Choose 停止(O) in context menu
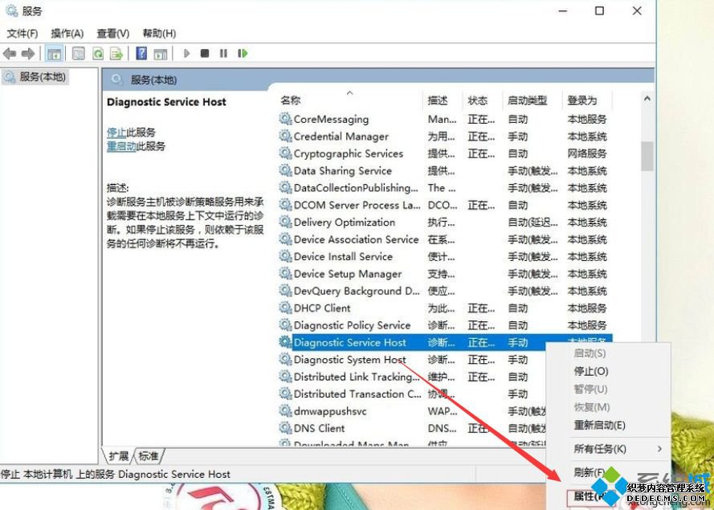This screenshot has height=510, width=714. (x=591, y=371)
